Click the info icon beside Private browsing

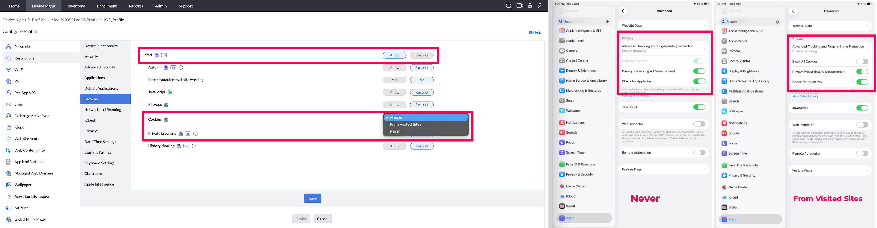195,134
